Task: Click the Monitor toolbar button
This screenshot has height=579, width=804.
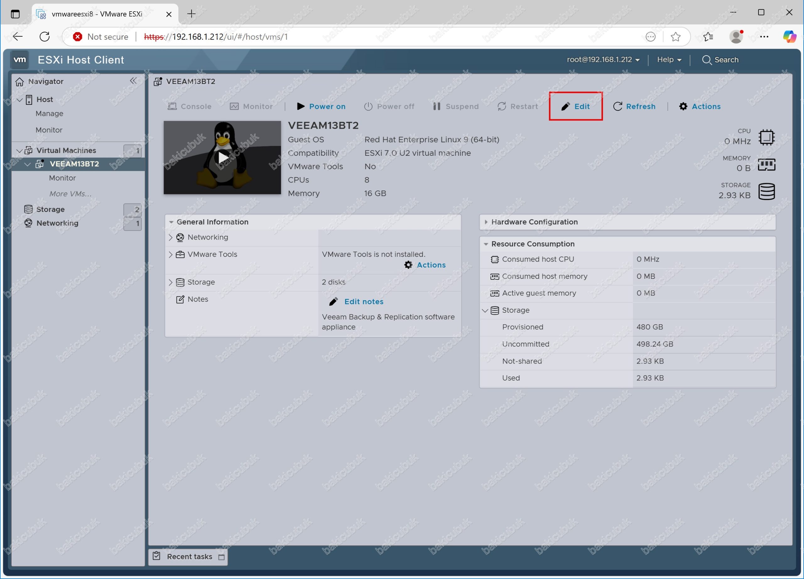Action: coord(251,106)
